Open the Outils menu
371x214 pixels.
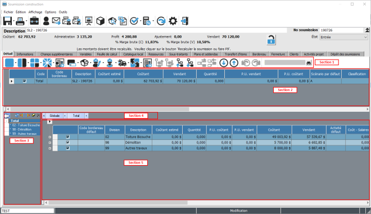pos(63,12)
